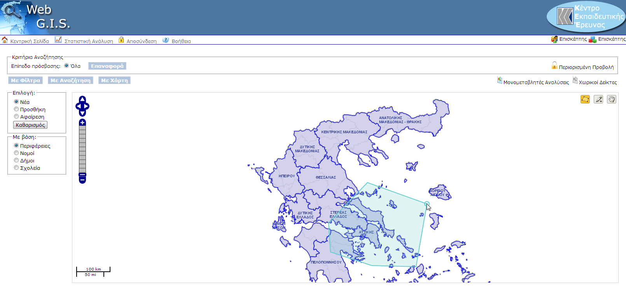Click the padlock icon beside Αποσύνδεση

click(x=121, y=40)
